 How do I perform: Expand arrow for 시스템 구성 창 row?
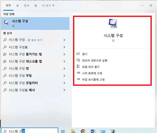point(64,69)
